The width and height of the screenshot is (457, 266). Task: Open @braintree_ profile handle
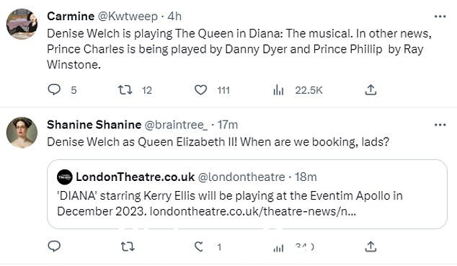[x=176, y=125]
